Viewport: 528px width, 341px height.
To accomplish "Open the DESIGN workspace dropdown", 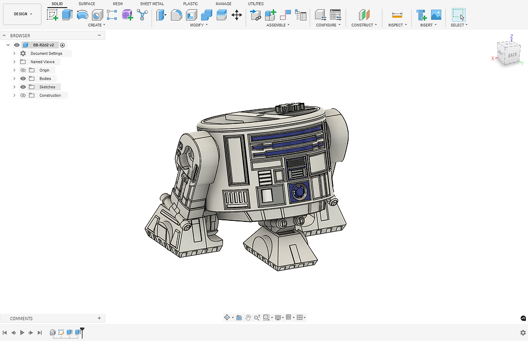I will coord(22,14).
